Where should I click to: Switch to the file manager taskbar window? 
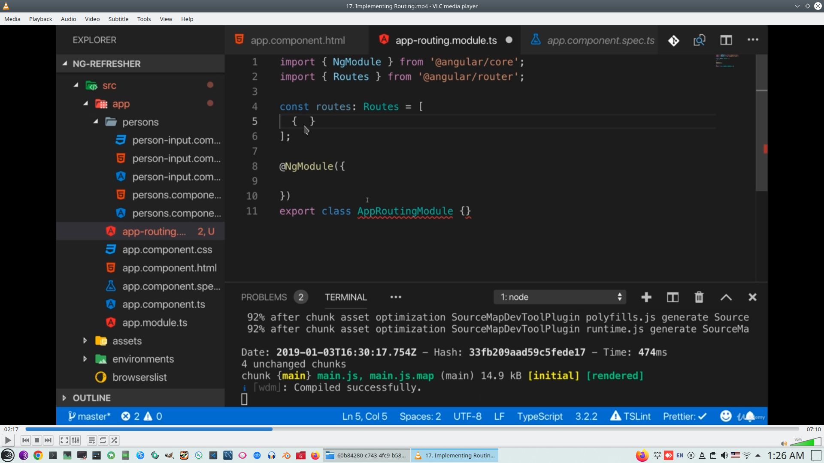[367, 455]
